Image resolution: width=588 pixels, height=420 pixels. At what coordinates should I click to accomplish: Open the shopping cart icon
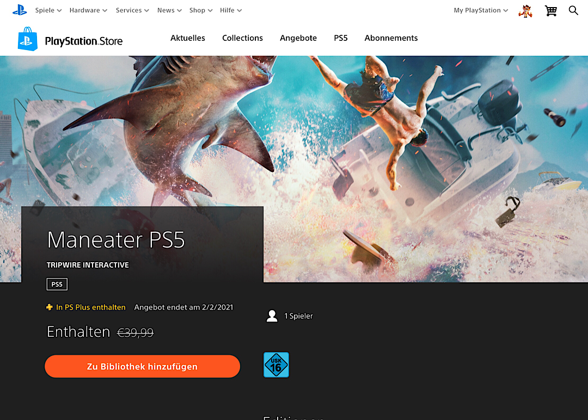[x=550, y=10]
